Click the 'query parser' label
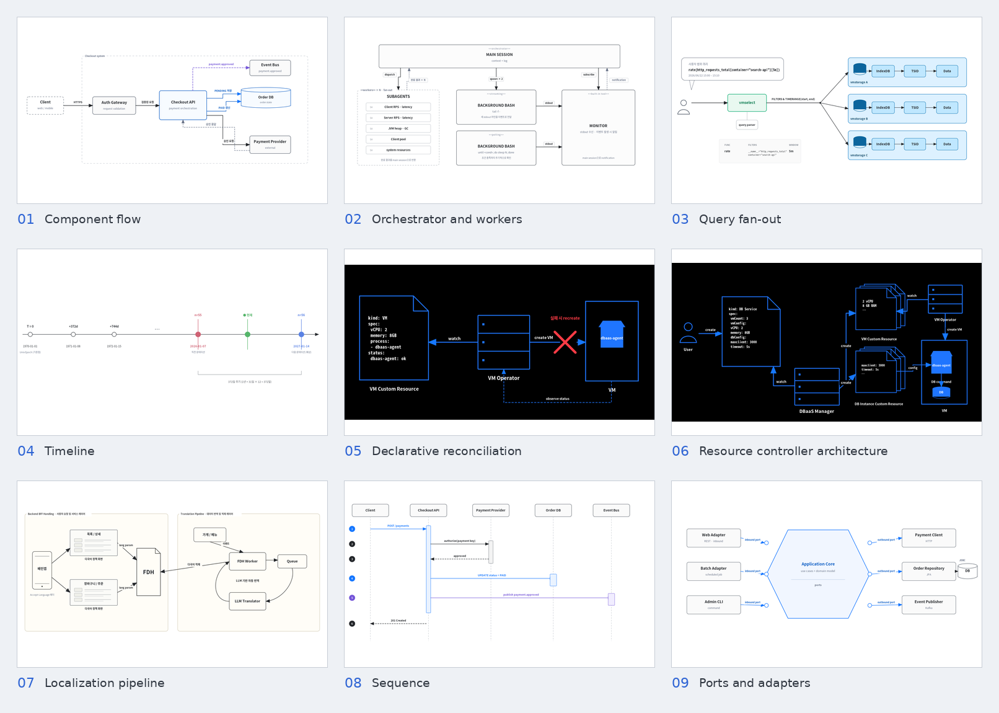Viewport: 999px width, 713px height. click(x=747, y=125)
